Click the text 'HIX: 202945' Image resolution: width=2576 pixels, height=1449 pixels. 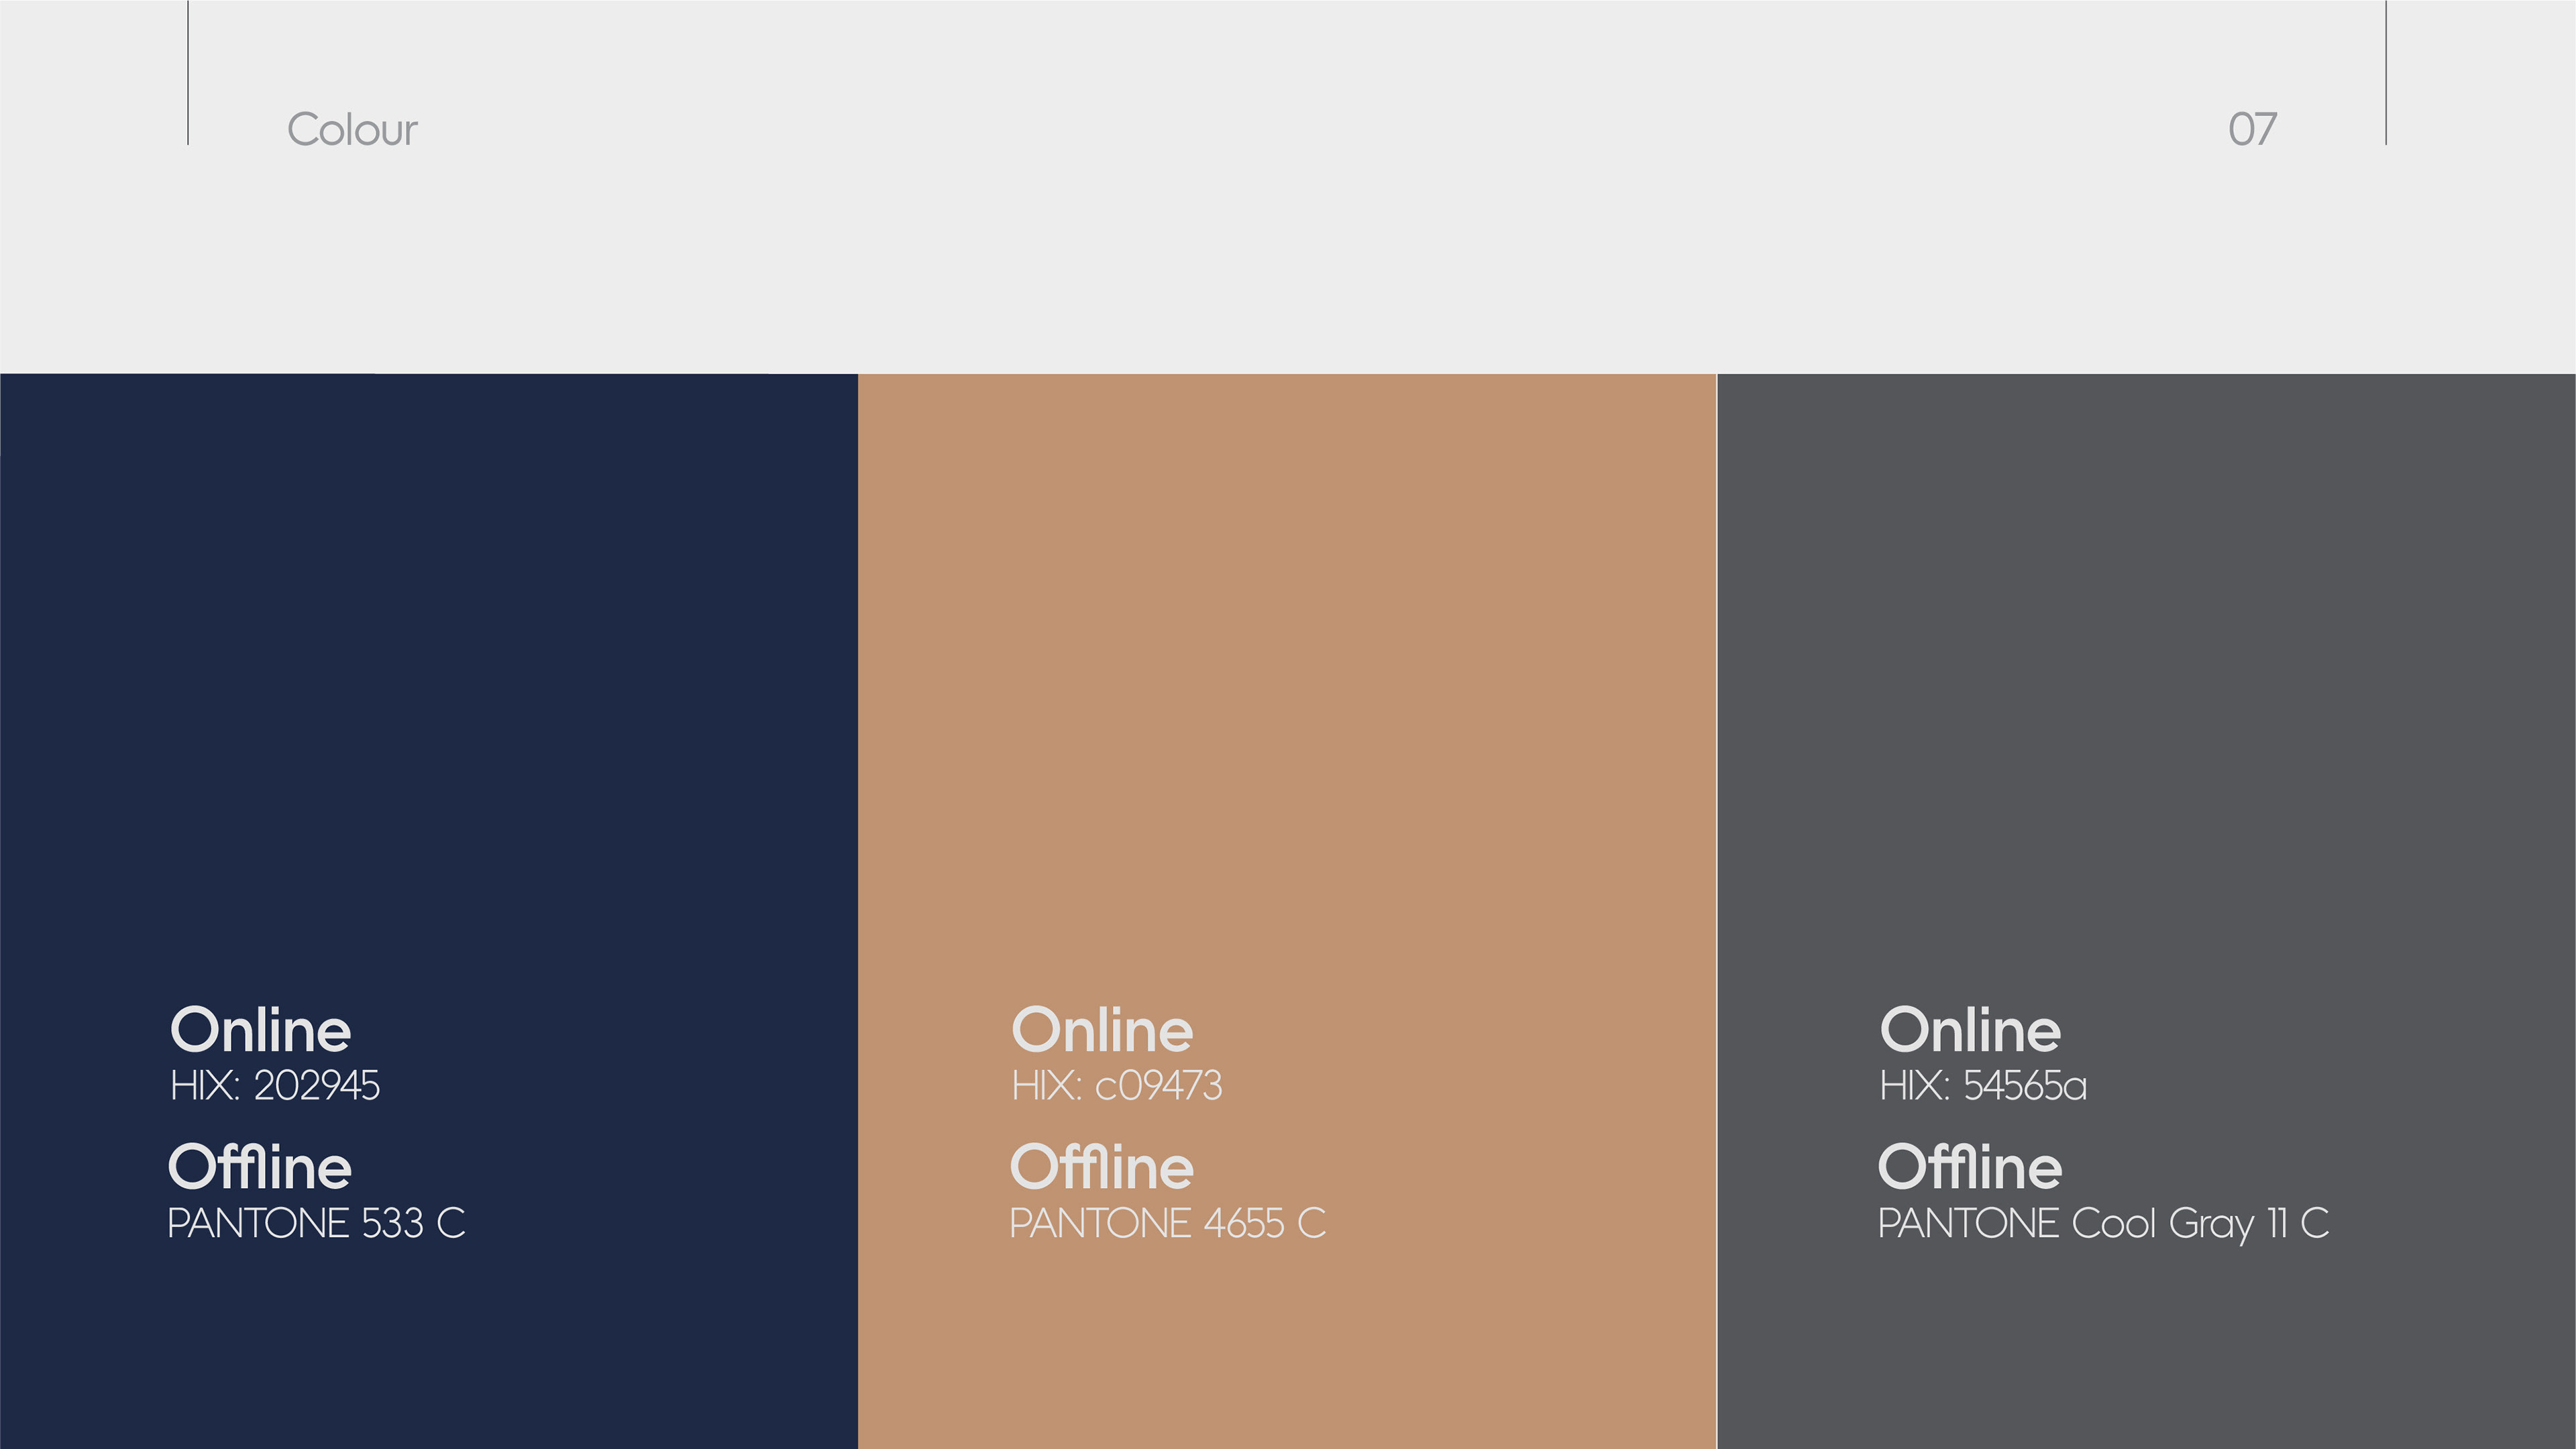pos(275,1086)
